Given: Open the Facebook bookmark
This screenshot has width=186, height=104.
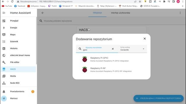Looking at the screenshot, I should tap(20, 6).
